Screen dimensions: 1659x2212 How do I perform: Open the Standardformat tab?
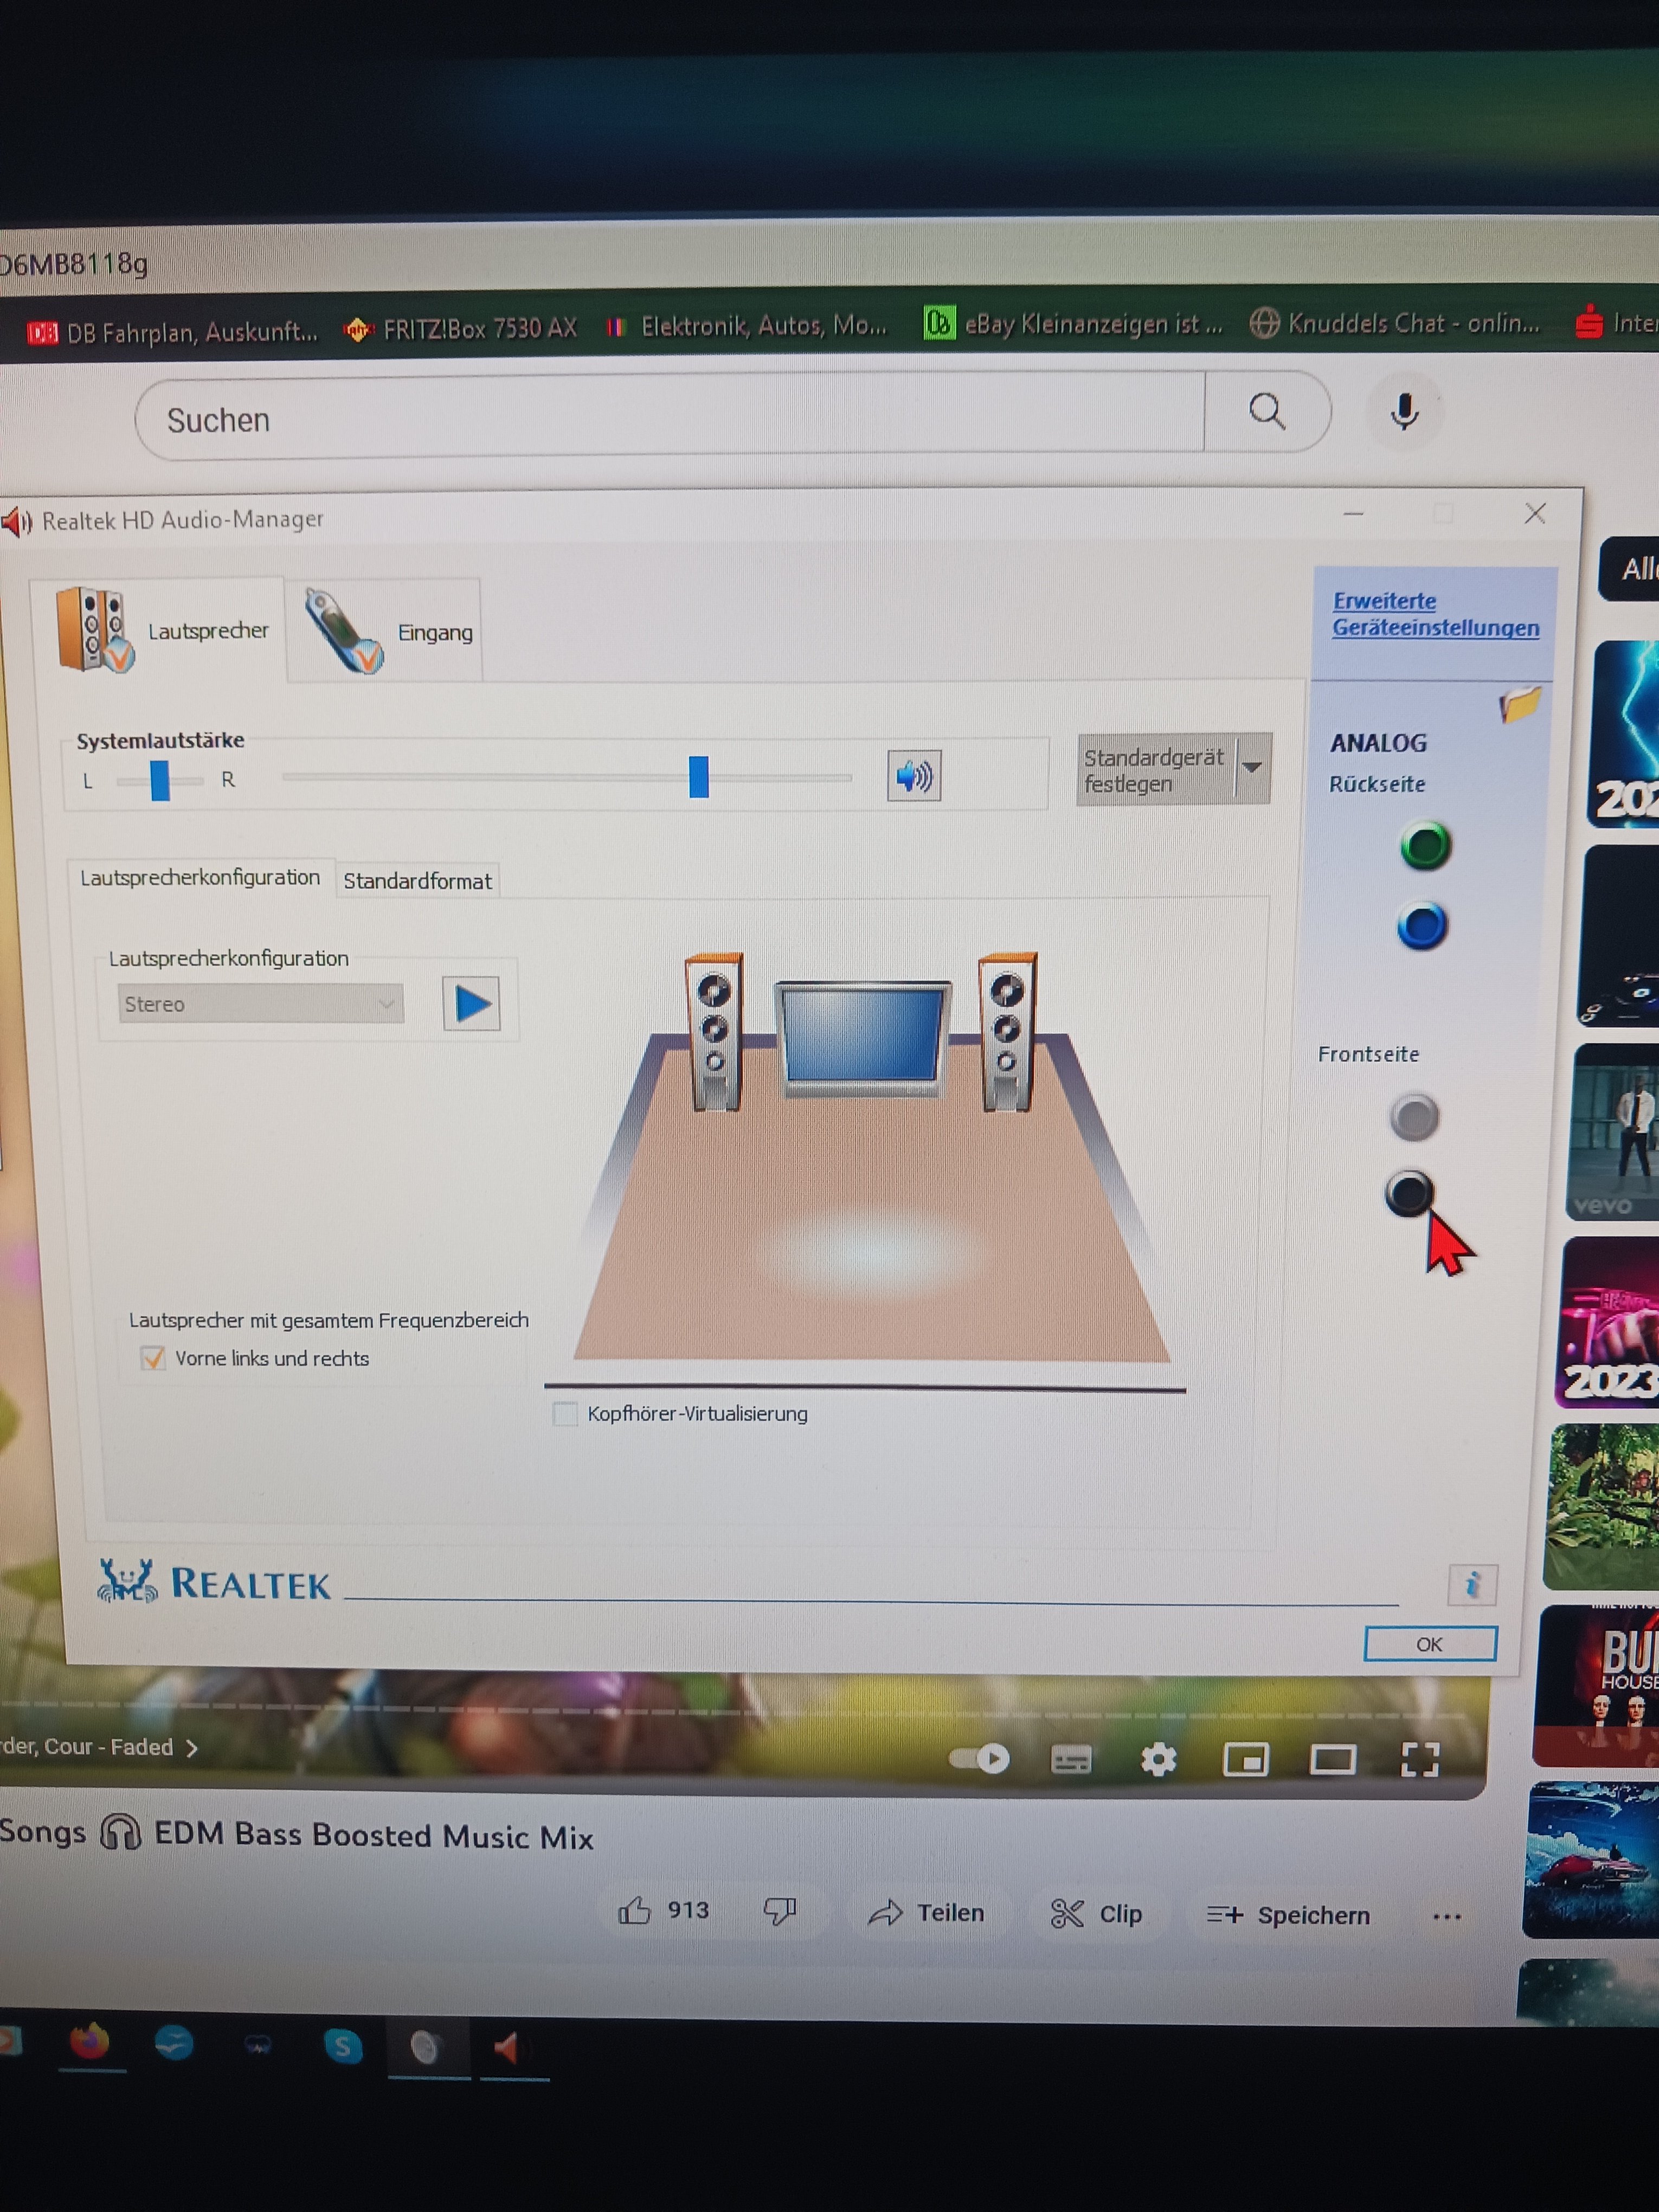(417, 881)
